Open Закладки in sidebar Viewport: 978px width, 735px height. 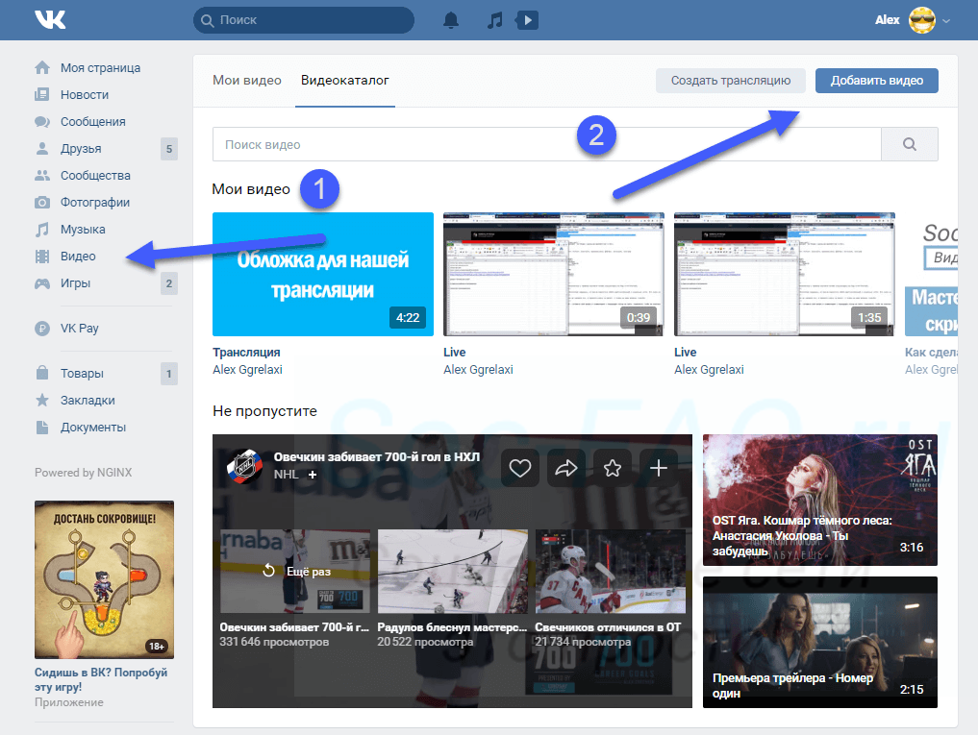click(x=88, y=400)
